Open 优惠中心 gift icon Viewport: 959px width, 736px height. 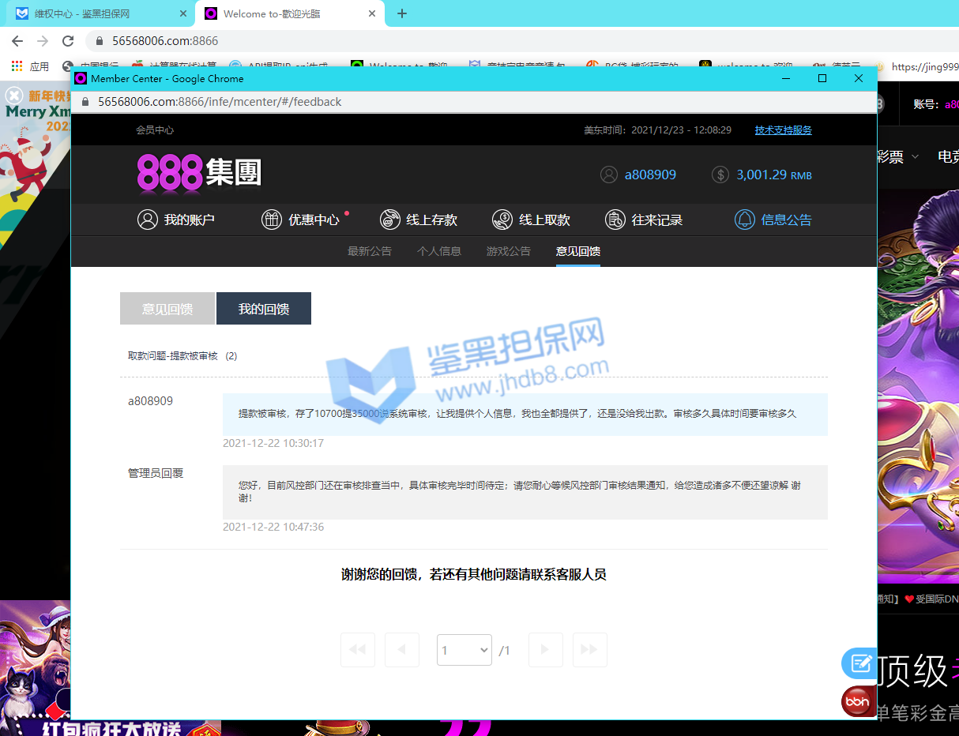click(272, 220)
